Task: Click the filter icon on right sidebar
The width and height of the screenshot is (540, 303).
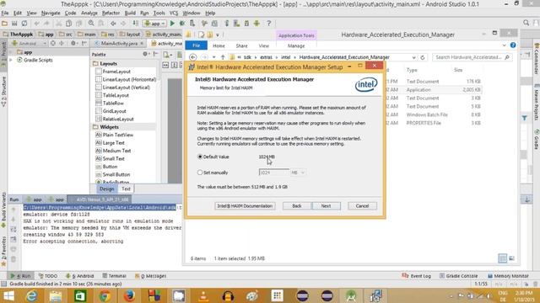Action: click(524, 118)
